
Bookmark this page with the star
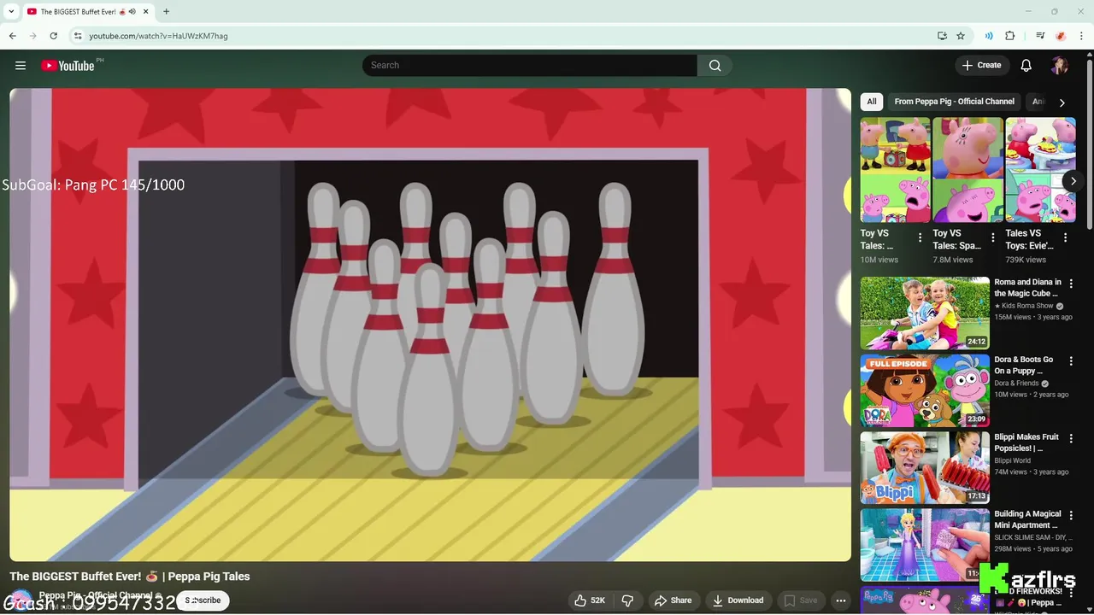pyautogui.click(x=961, y=36)
